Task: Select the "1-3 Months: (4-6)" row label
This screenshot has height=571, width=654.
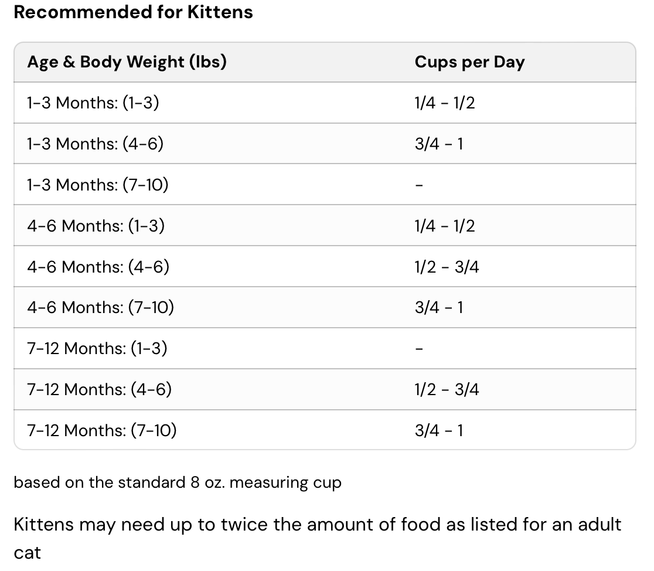Action: tap(95, 144)
